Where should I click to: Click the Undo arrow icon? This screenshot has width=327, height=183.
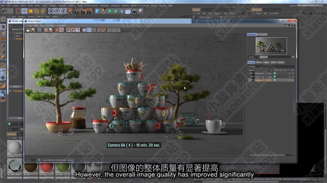pos(3,11)
